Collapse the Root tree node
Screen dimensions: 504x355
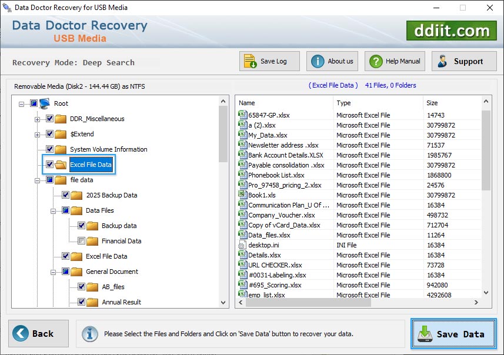[21, 104]
